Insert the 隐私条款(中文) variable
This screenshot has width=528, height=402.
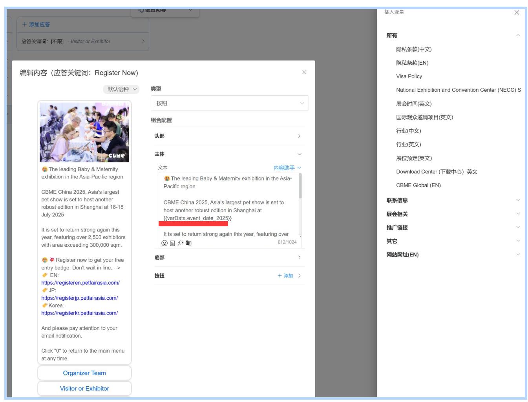[414, 49]
